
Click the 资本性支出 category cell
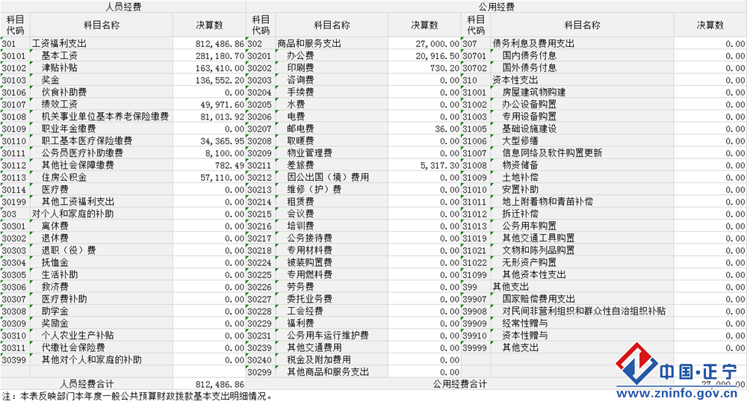click(x=515, y=80)
